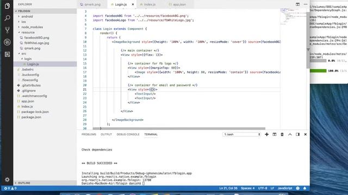
Task: Click the terminal prompt line
Action: pos(113,183)
